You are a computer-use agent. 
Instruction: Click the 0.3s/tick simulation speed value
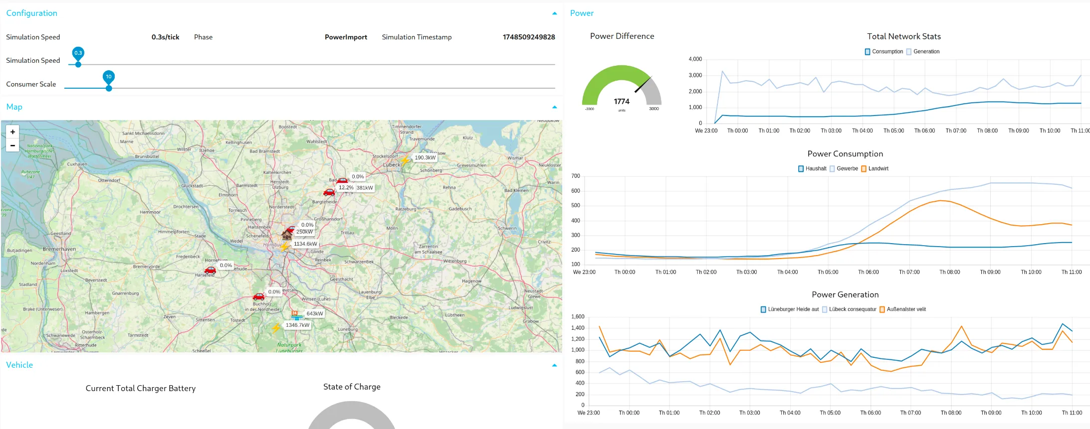165,37
